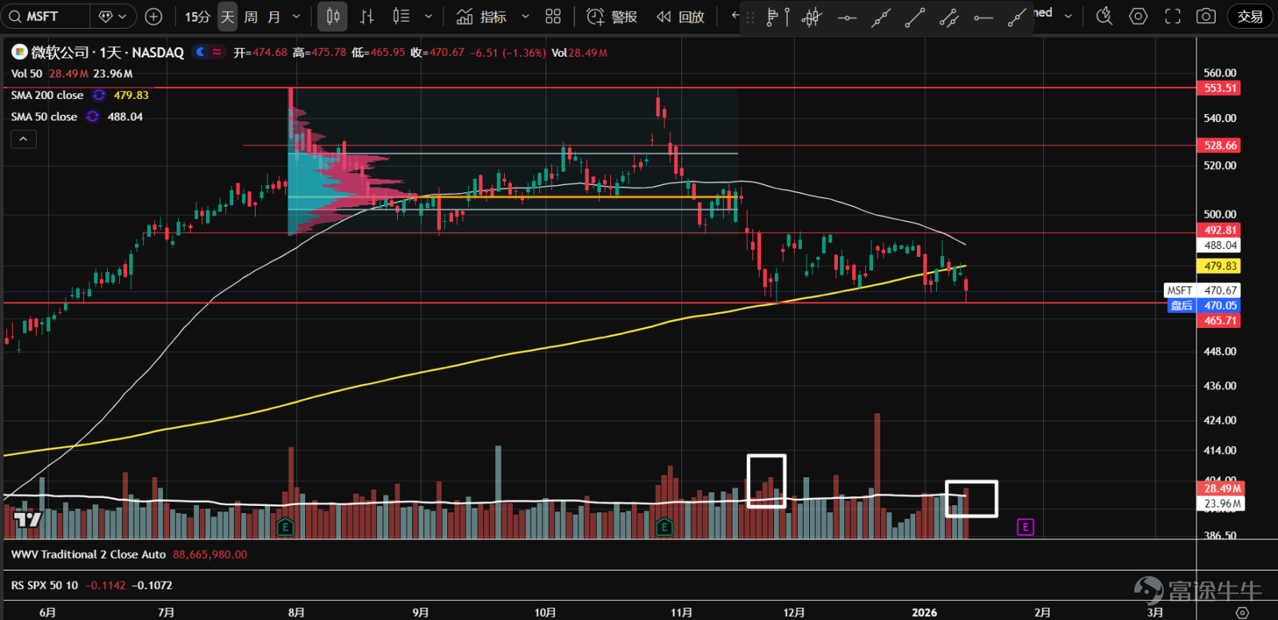Select the SMA 50 close indicator legend
Viewport: 1278px width, 620px height.
click(44, 116)
